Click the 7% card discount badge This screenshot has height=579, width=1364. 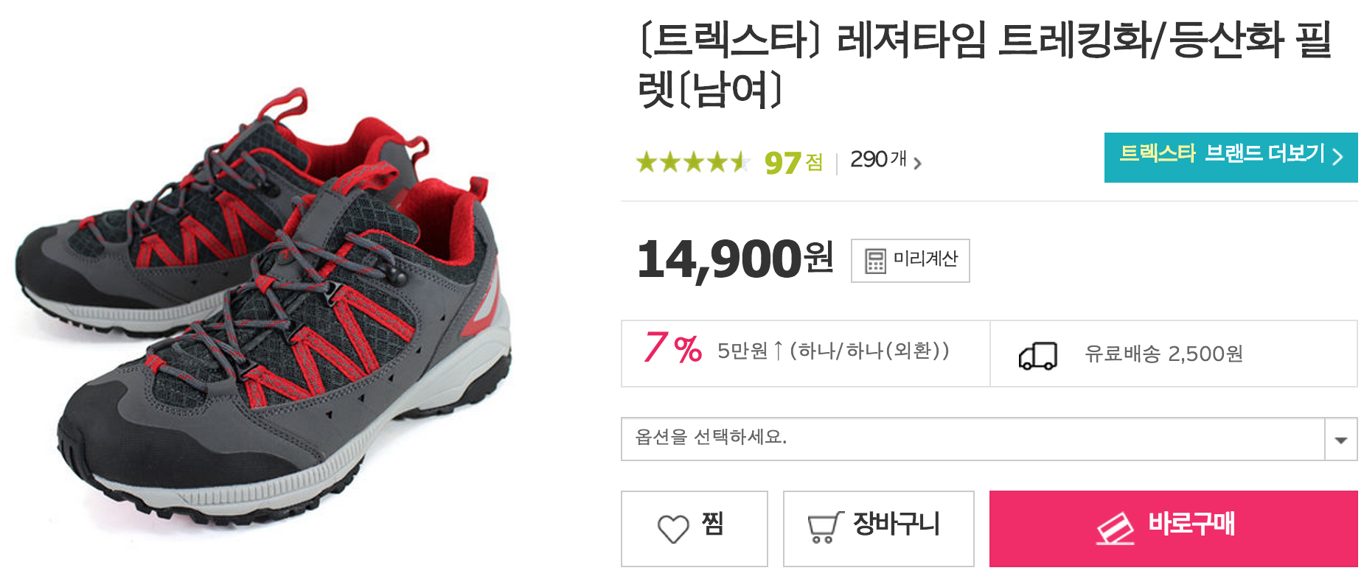[x=672, y=348]
